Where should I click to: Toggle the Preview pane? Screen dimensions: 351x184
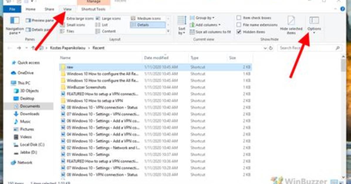tap(40, 20)
